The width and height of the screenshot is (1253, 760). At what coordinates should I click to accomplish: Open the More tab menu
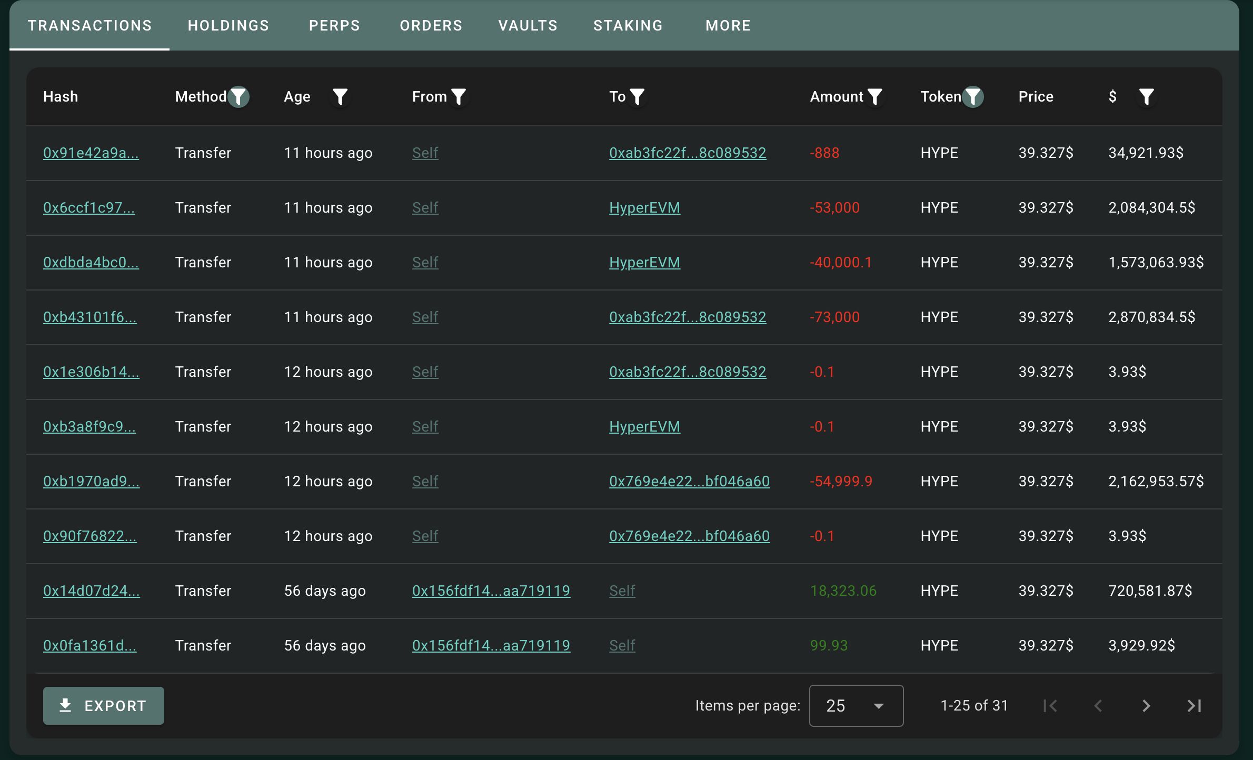pyautogui.click(x=728, y=25)
